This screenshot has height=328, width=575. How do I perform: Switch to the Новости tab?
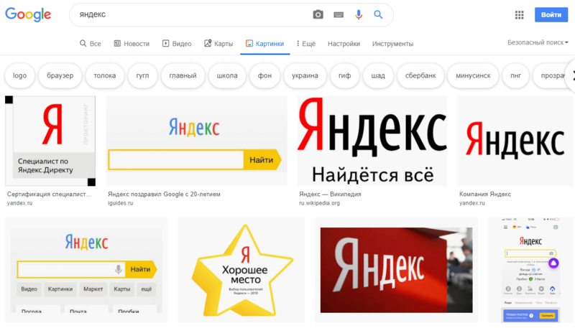132,44
